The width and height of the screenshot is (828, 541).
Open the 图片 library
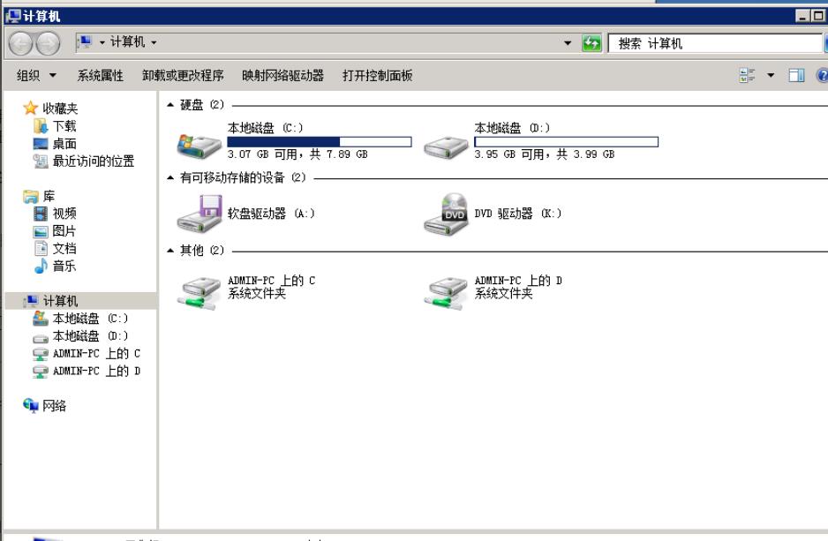coord(55,230)
